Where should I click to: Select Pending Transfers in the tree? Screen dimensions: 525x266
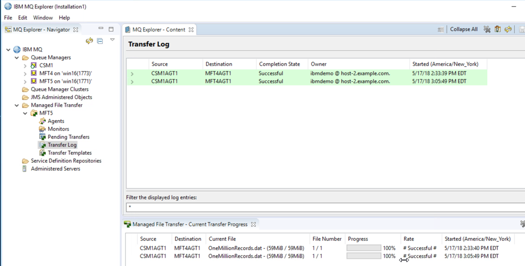pyautogui.click(x=69, y=137)
